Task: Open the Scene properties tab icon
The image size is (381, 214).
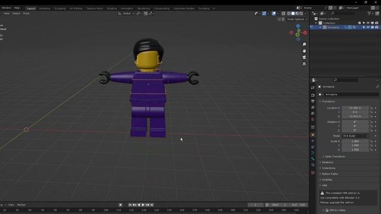Action: point(313,114)
